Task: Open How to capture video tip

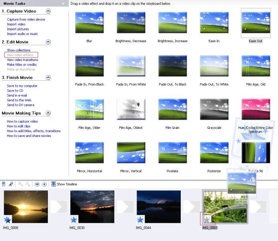Action: 22,122
